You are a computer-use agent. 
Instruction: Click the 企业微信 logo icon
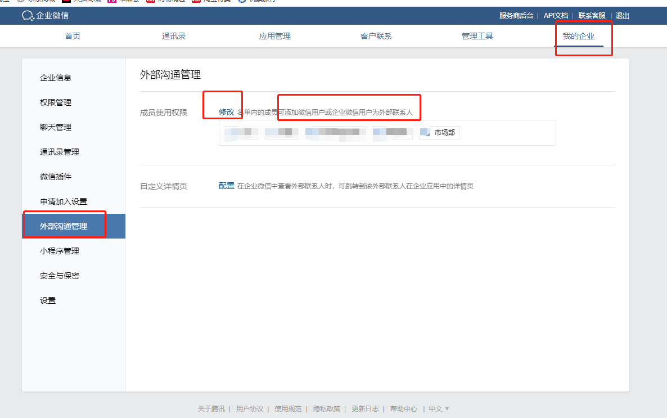[x=28, y=16]
